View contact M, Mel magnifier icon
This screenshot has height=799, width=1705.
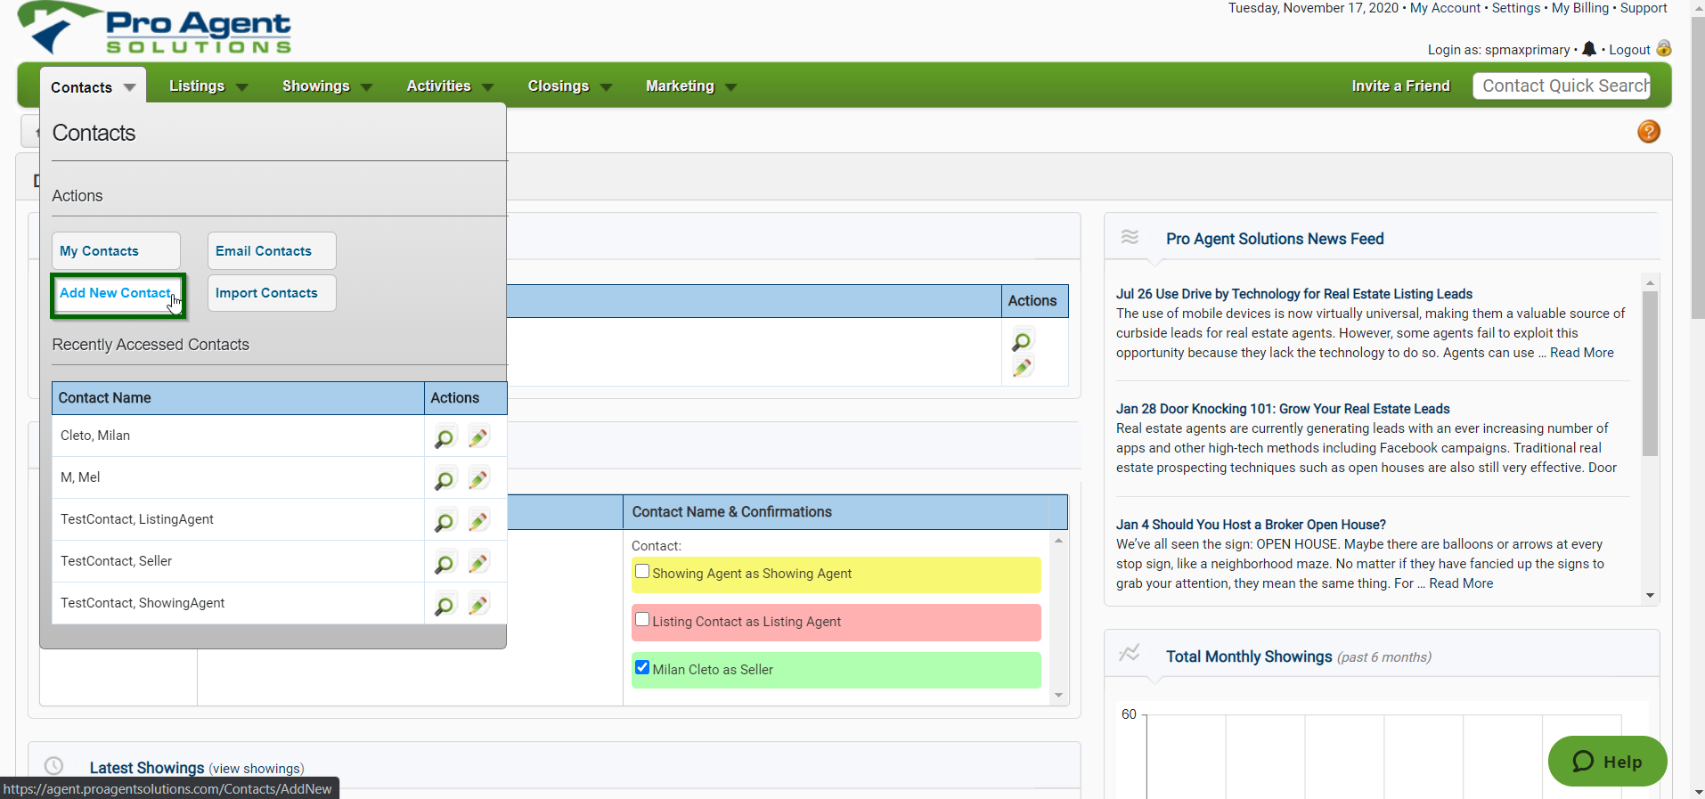click(444, 479)
